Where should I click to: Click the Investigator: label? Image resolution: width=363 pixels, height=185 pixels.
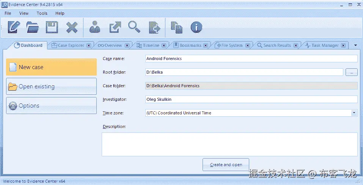[x=115, y=99]
